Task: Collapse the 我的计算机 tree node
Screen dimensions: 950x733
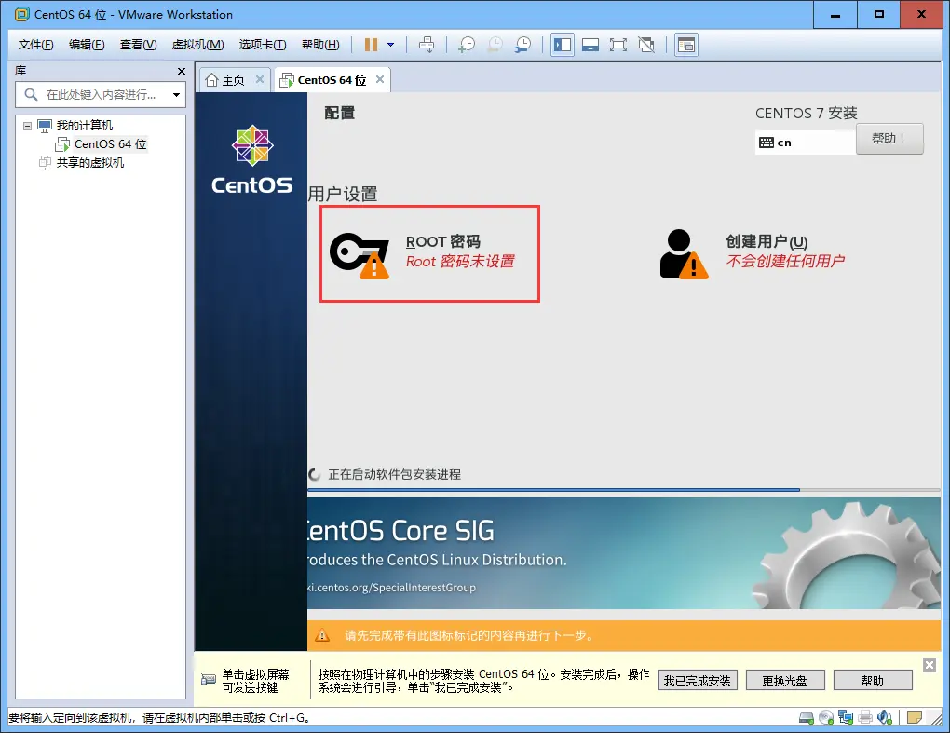Action: [x=27, y=126]
